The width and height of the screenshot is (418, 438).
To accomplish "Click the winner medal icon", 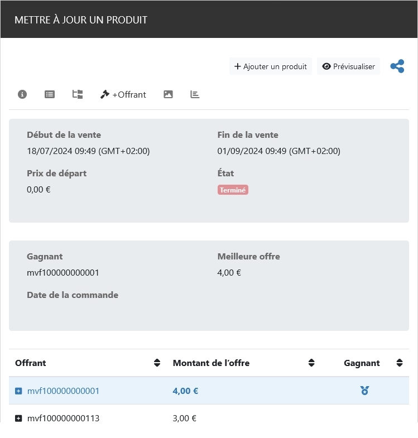I will (x=364, y=391).
